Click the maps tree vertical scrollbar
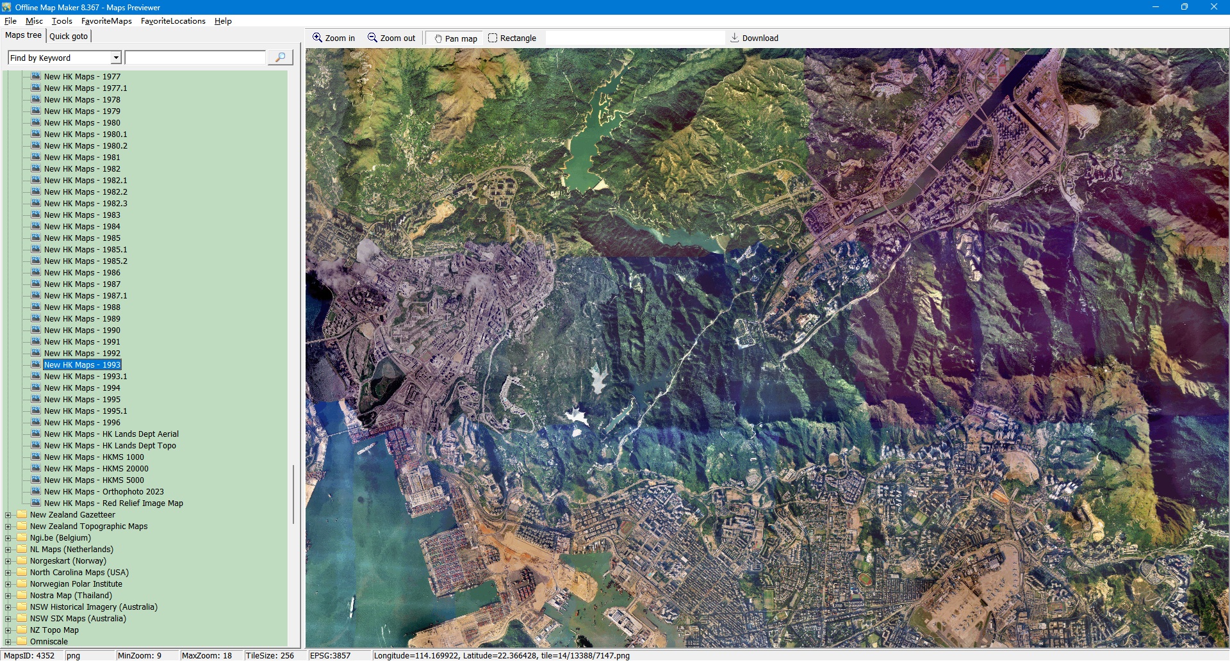Screen dimensions: 1230x661 pyautogui.click(x=293, y=493)
